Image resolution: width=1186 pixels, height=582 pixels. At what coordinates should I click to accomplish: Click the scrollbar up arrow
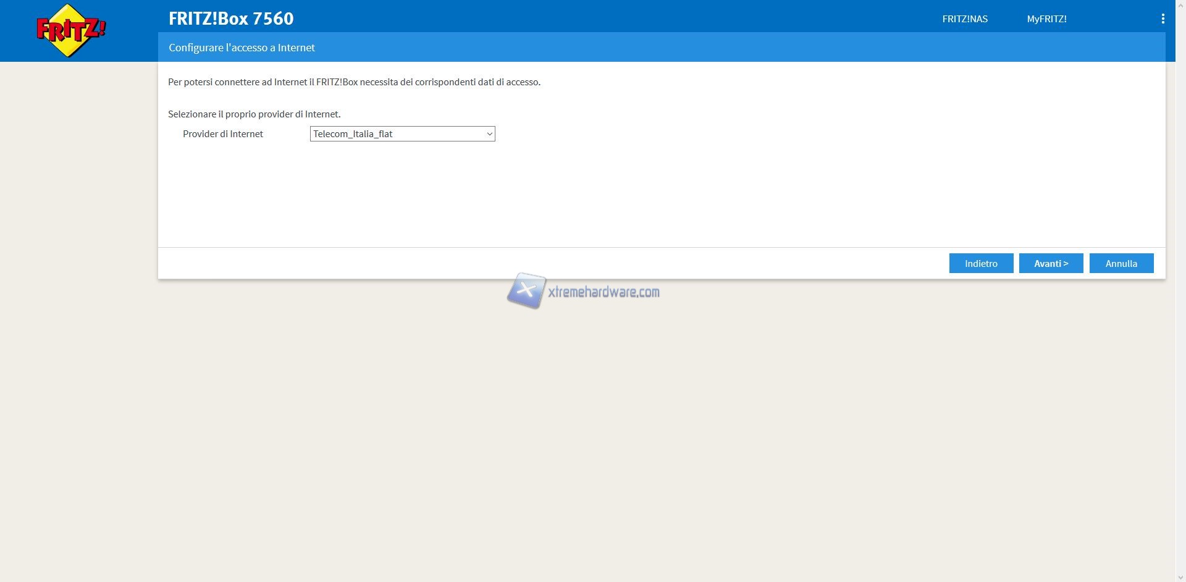tap(1180, 5)
